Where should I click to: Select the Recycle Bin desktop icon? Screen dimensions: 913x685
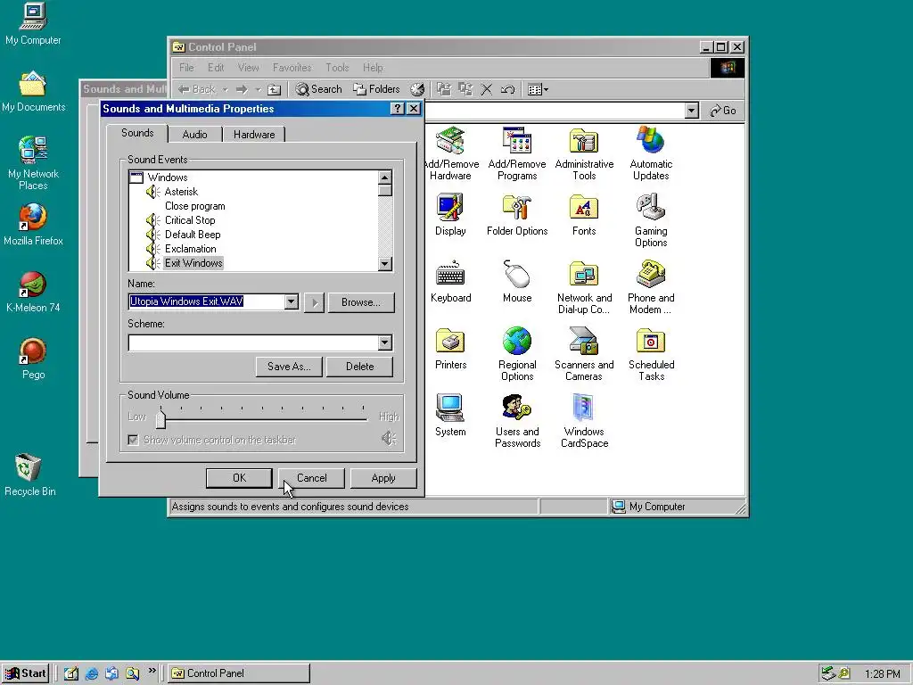29,475
